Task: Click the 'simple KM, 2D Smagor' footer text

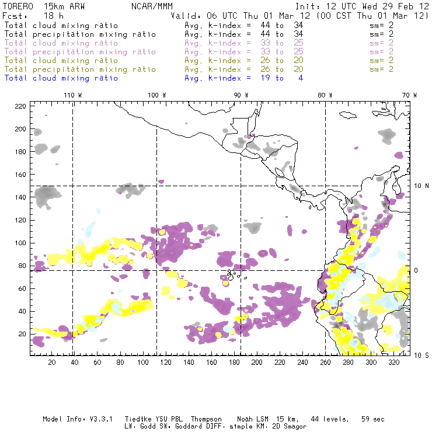Action: pos(268,427)
